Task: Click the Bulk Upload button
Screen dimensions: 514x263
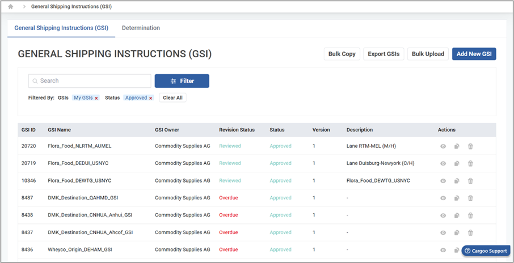Action: click(428, 54)
